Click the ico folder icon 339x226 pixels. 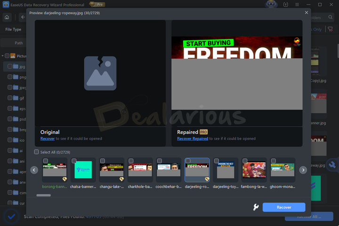click(16, 140)
